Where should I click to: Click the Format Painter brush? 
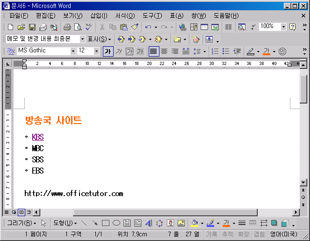point(135,27)
